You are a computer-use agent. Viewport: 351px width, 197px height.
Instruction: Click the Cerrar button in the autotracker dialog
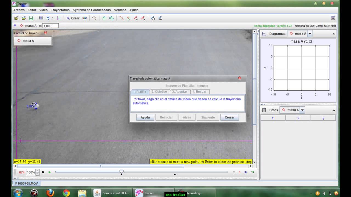coord(230,117)
